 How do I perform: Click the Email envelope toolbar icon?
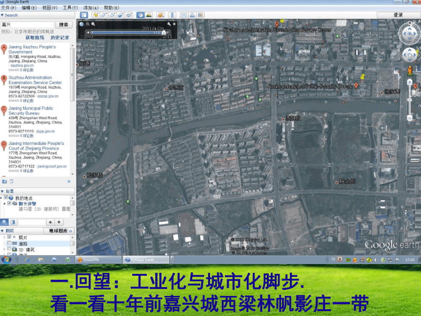[x=184, y=15]
